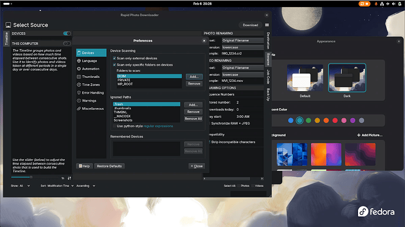Click the airplane mode icon in top bar
Screen dimensions: 405x227
point(388,4)
